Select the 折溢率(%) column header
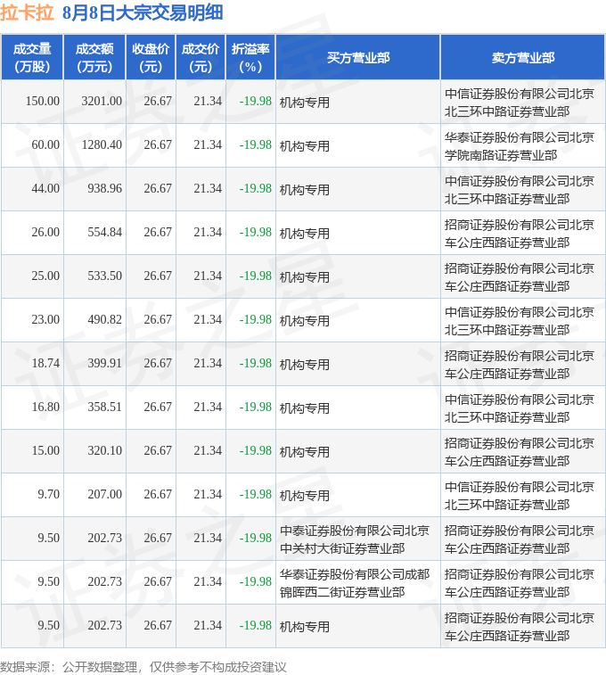606x675 pixels. pos(250,58)
